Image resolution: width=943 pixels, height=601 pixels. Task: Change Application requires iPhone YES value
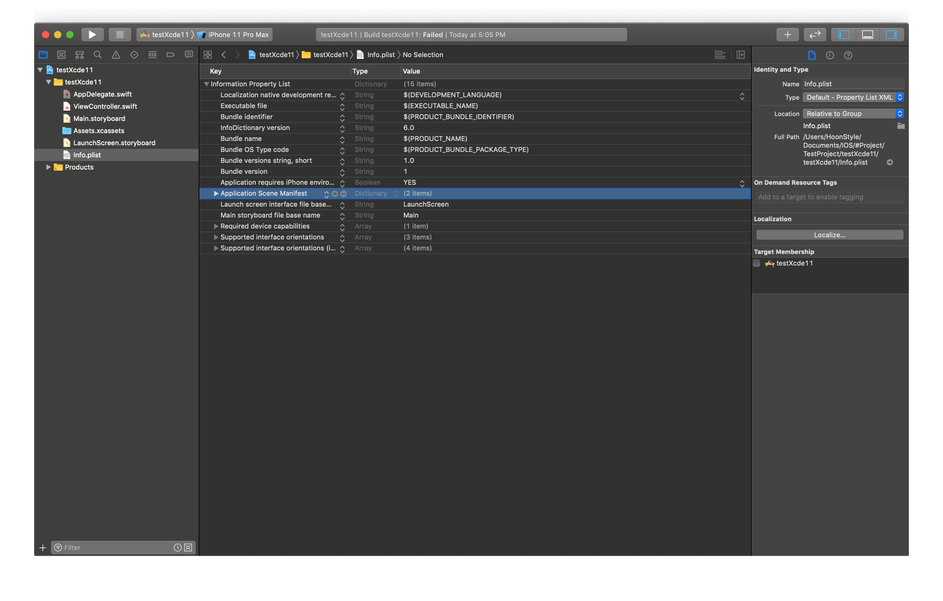click(x=742, y=184)
